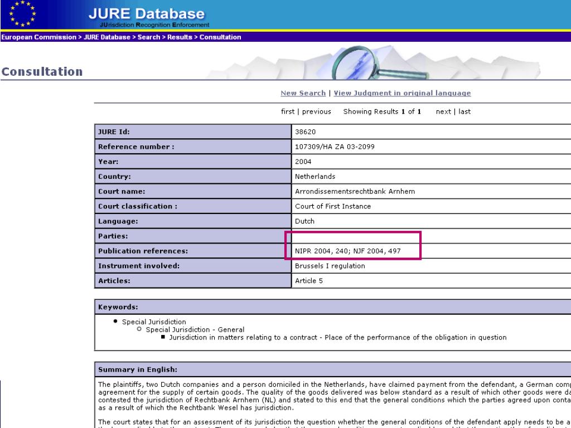Click the New Search link

coord(303,93)
